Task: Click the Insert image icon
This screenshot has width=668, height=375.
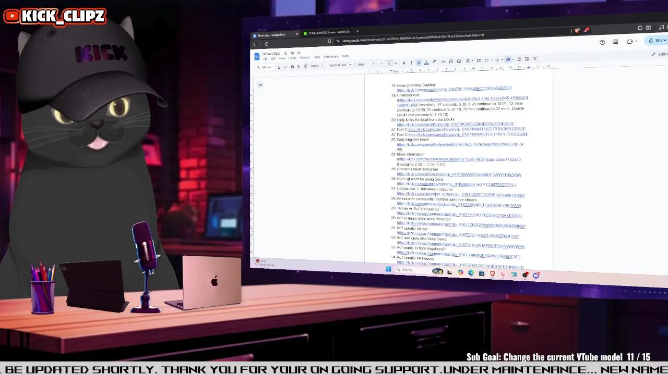Action: 459,61
